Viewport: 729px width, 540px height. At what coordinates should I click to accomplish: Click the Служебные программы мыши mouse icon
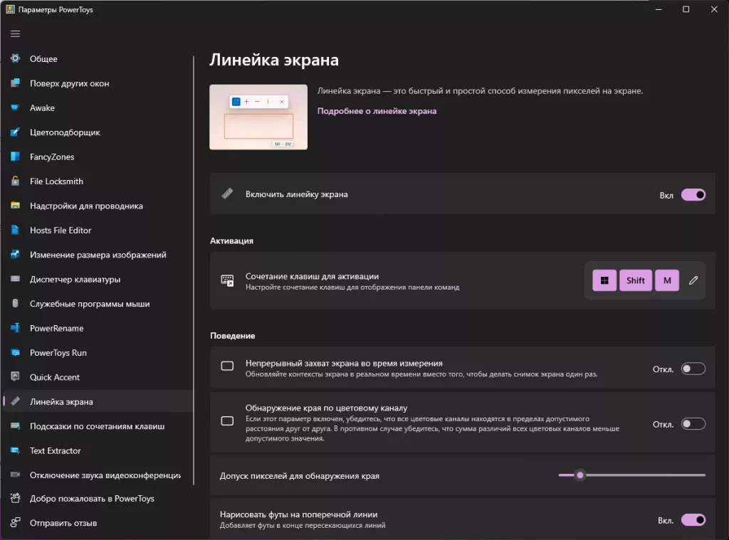[16, 304]
